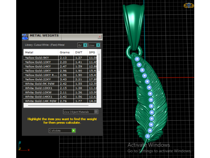Select the Yellow Gold:18KY row
210x158 pixels.
click(x=60, y=71)
